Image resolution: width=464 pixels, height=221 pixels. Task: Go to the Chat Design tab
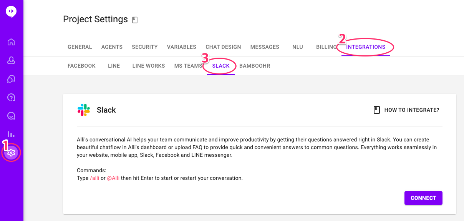coord(223,47)
